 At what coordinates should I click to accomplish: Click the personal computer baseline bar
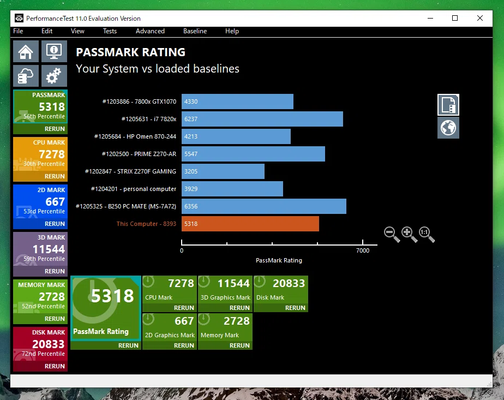pyautogui.click(x=232, y=189)
